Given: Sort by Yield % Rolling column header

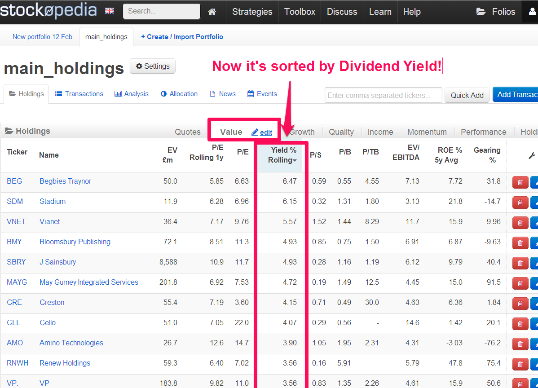Looking at the screenshot, I should (x=282, y=155).
